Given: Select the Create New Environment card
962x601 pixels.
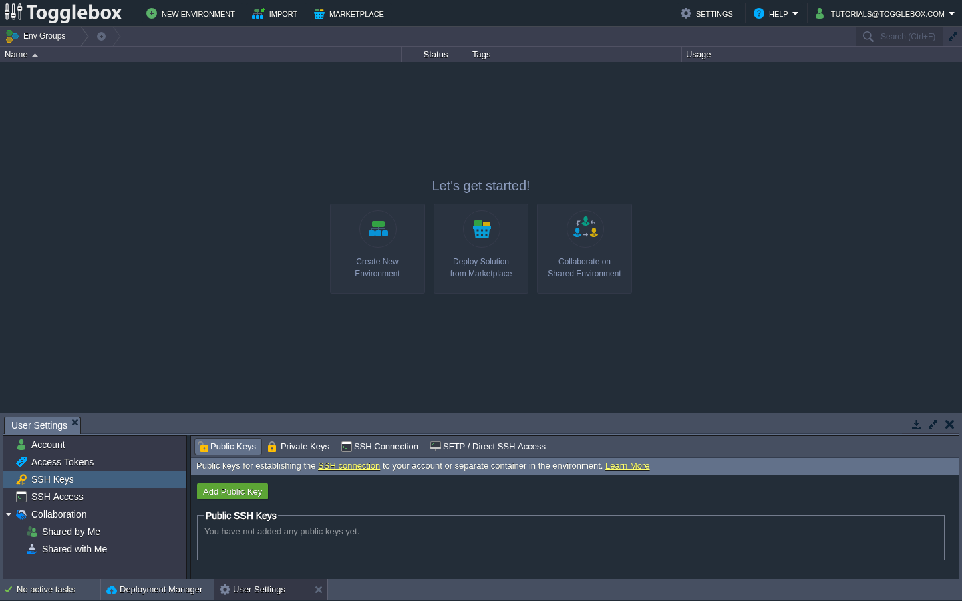Looking at the screenshot, I should point(377,248).
